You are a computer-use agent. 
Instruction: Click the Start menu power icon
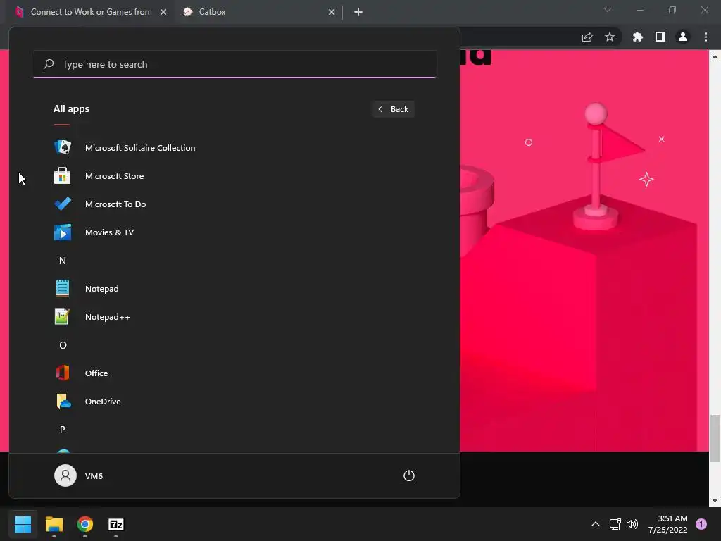tap(409, 475)
